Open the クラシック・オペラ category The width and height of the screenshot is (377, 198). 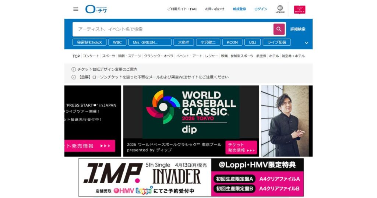tap(158, 56)
